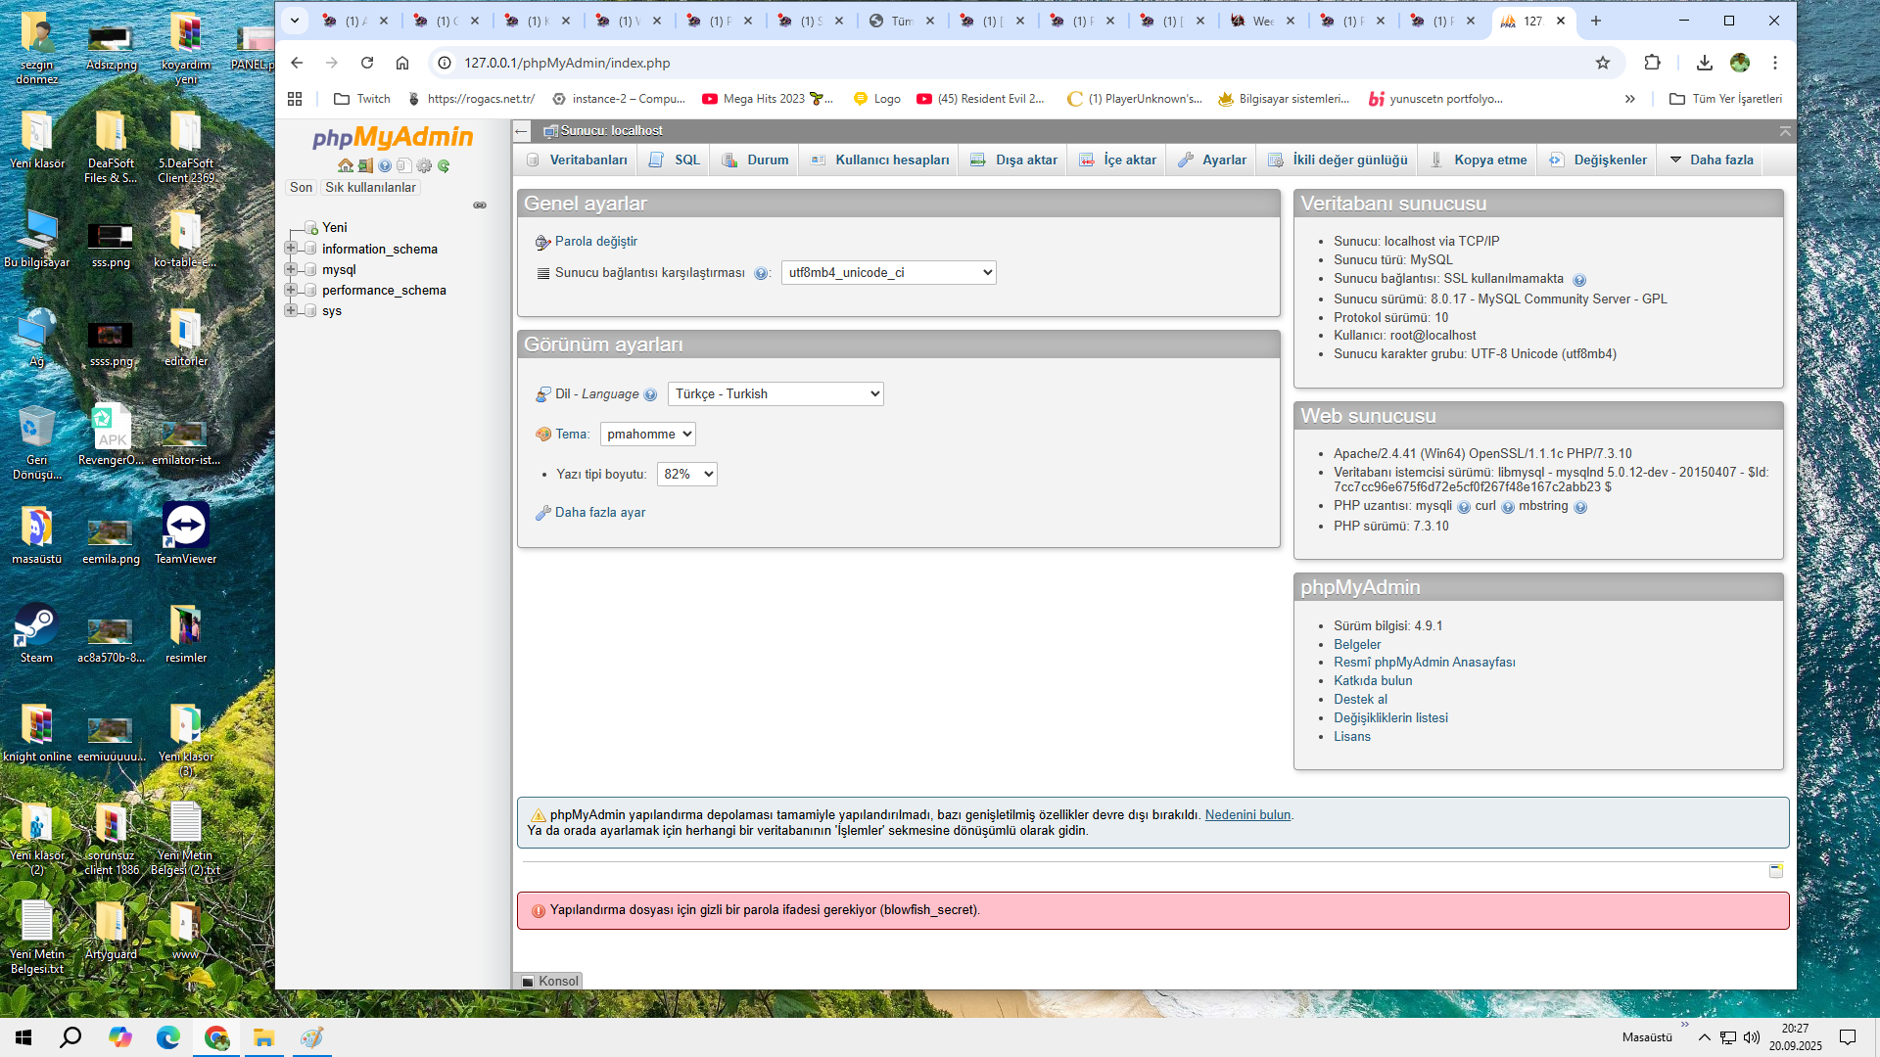Click help icon after SSL kullanılmamakta
Screen dimensions: 1880x1057
(x=1579, y=280)
